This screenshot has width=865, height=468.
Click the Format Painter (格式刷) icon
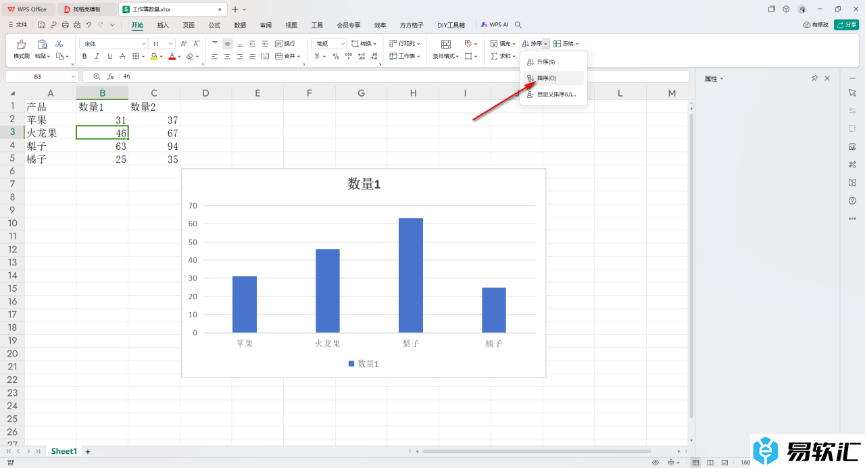(x=22, y=45)
